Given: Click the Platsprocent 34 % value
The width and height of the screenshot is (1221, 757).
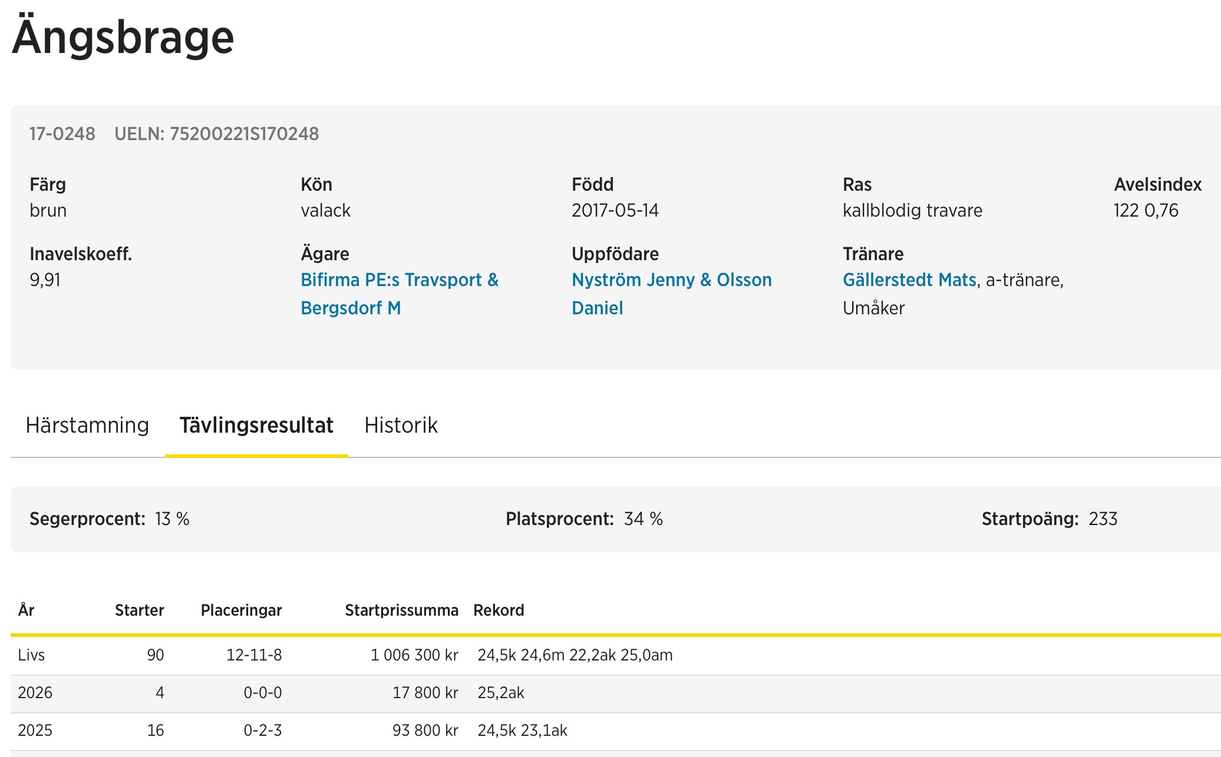Looking at the screenshot, I should (x=643, y=519).
